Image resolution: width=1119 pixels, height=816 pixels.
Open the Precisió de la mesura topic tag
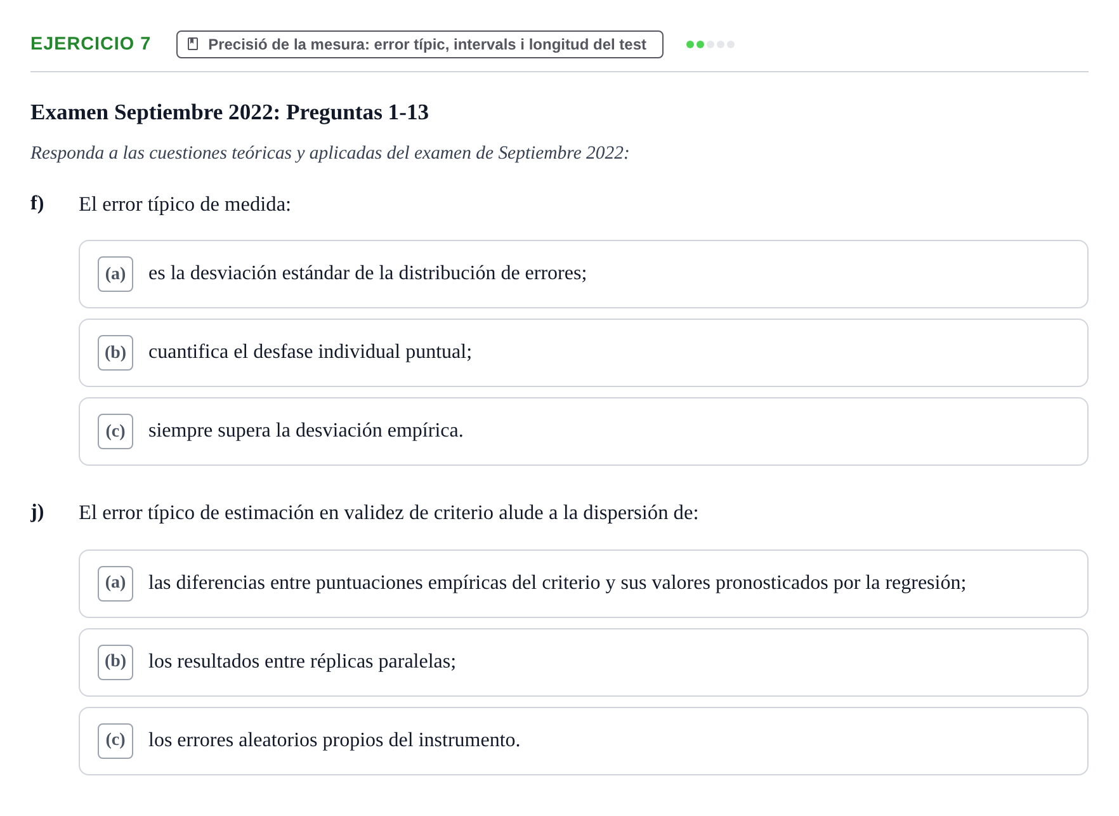pyautogui.click(x=419, y=44)
